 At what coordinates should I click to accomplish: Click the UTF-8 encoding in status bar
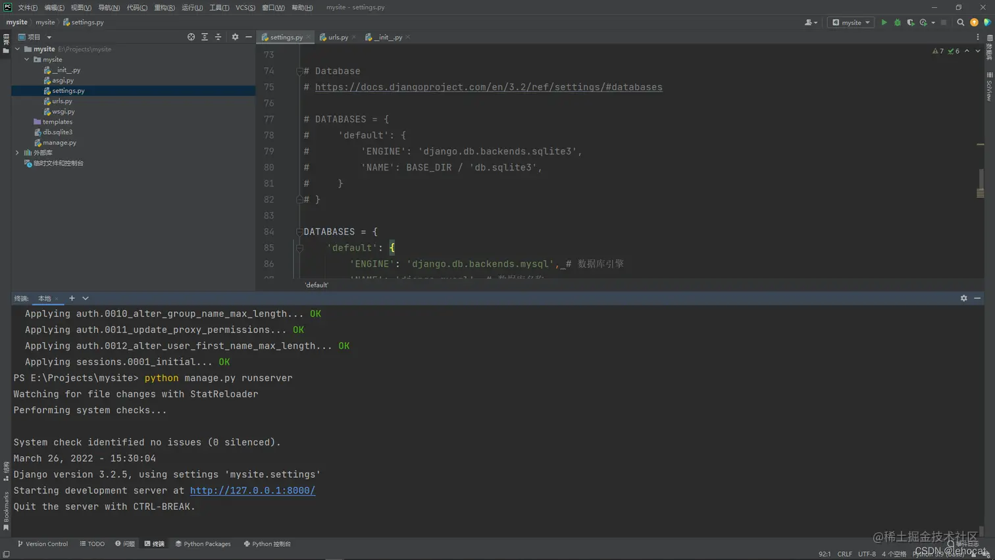click(x=867, y=554)
